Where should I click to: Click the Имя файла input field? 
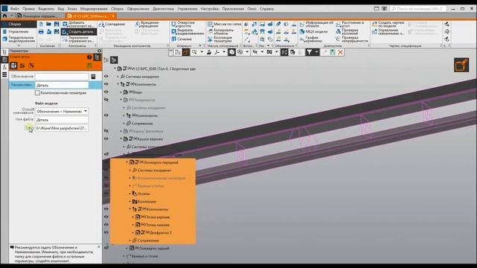(x=62, y=120)
